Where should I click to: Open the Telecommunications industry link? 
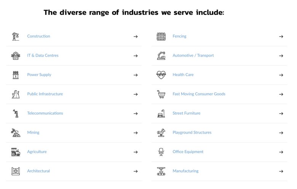(45, 113)
